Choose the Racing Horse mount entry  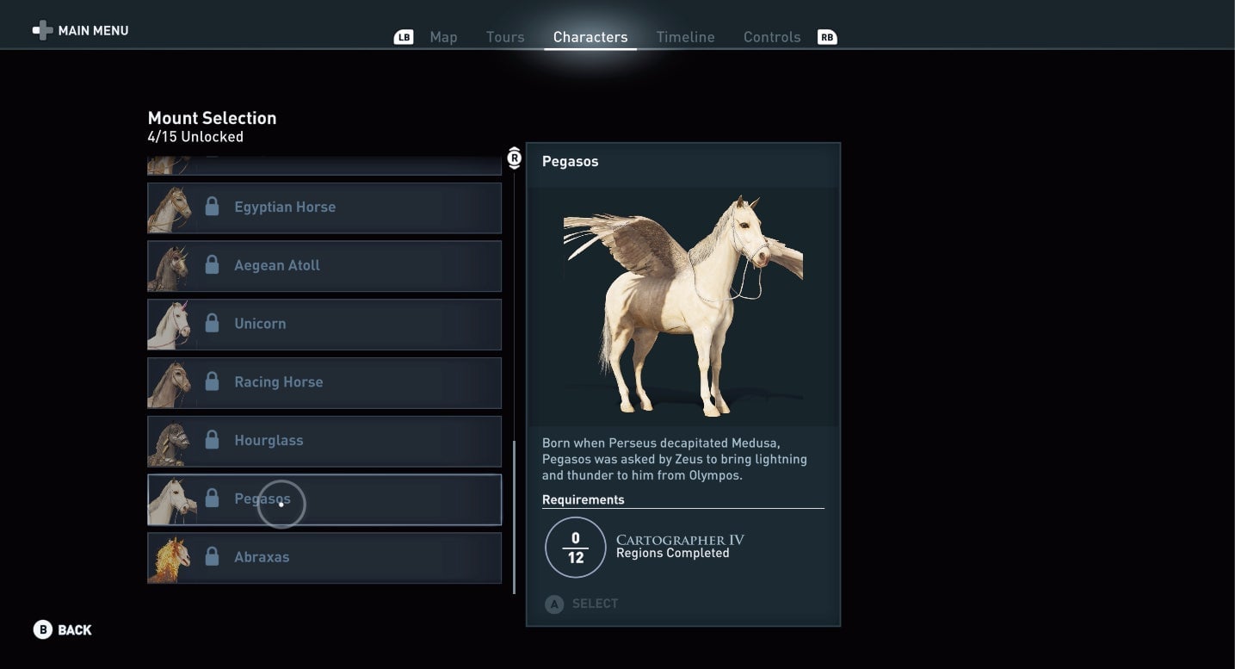tap(324, 382)
